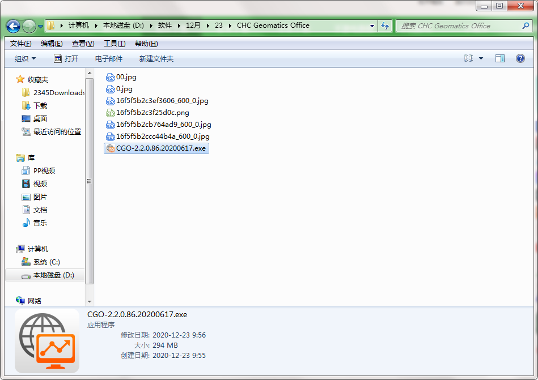Screen dimensions: 538x380
Task: Click the 新建文件夹 button
Action: point(156,58)
